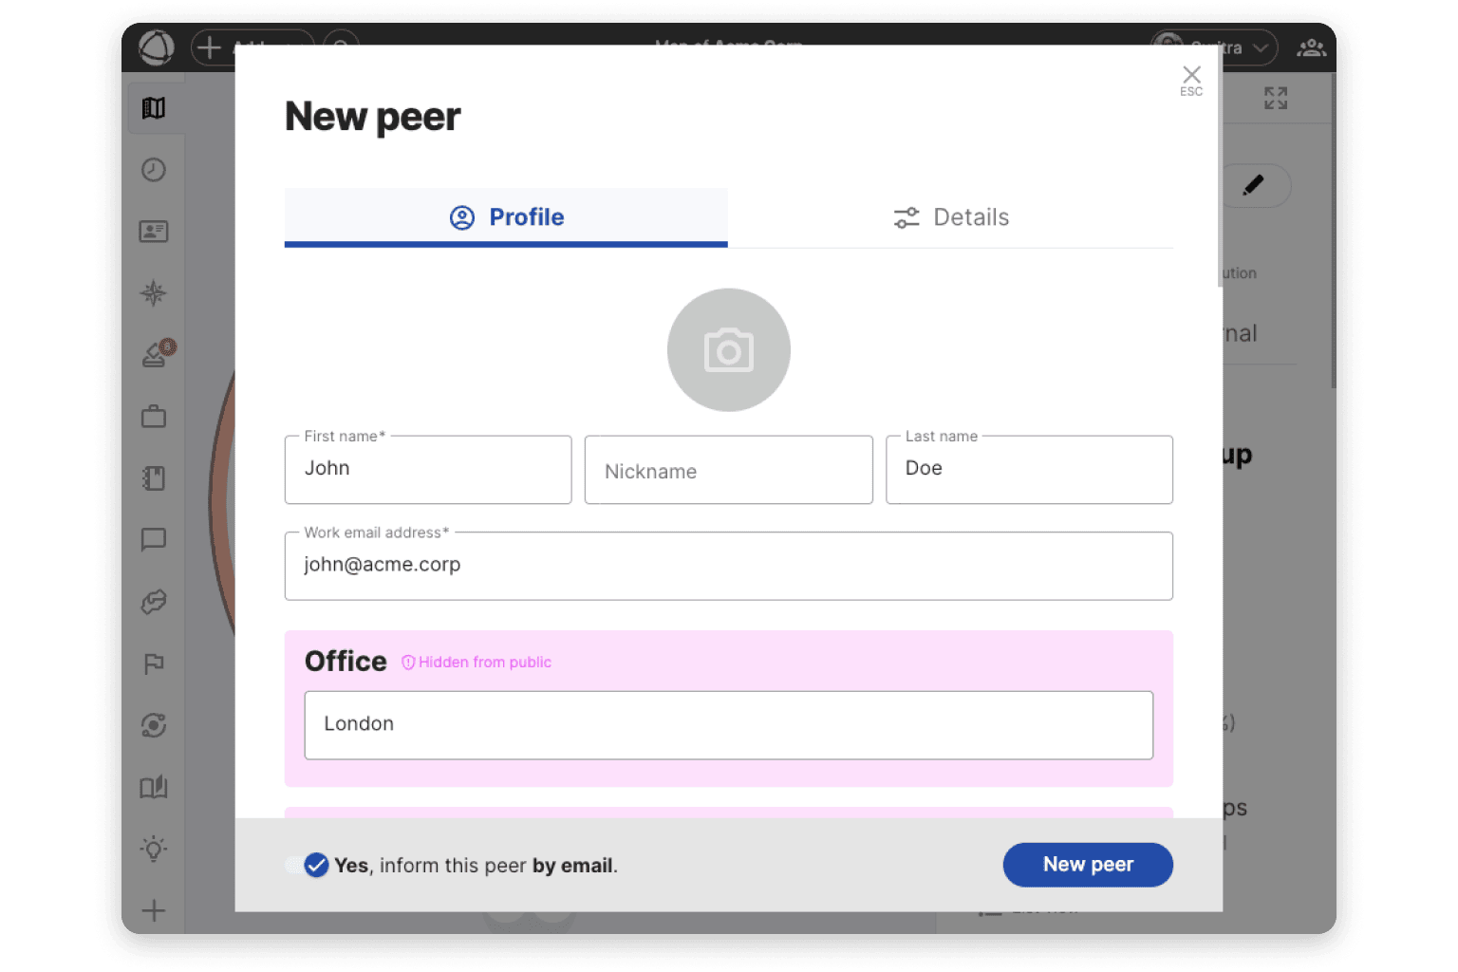Click the Last name field containing Doe
The height and width of the screenshot is (972, 1458).
click(x=1029, y=470)
